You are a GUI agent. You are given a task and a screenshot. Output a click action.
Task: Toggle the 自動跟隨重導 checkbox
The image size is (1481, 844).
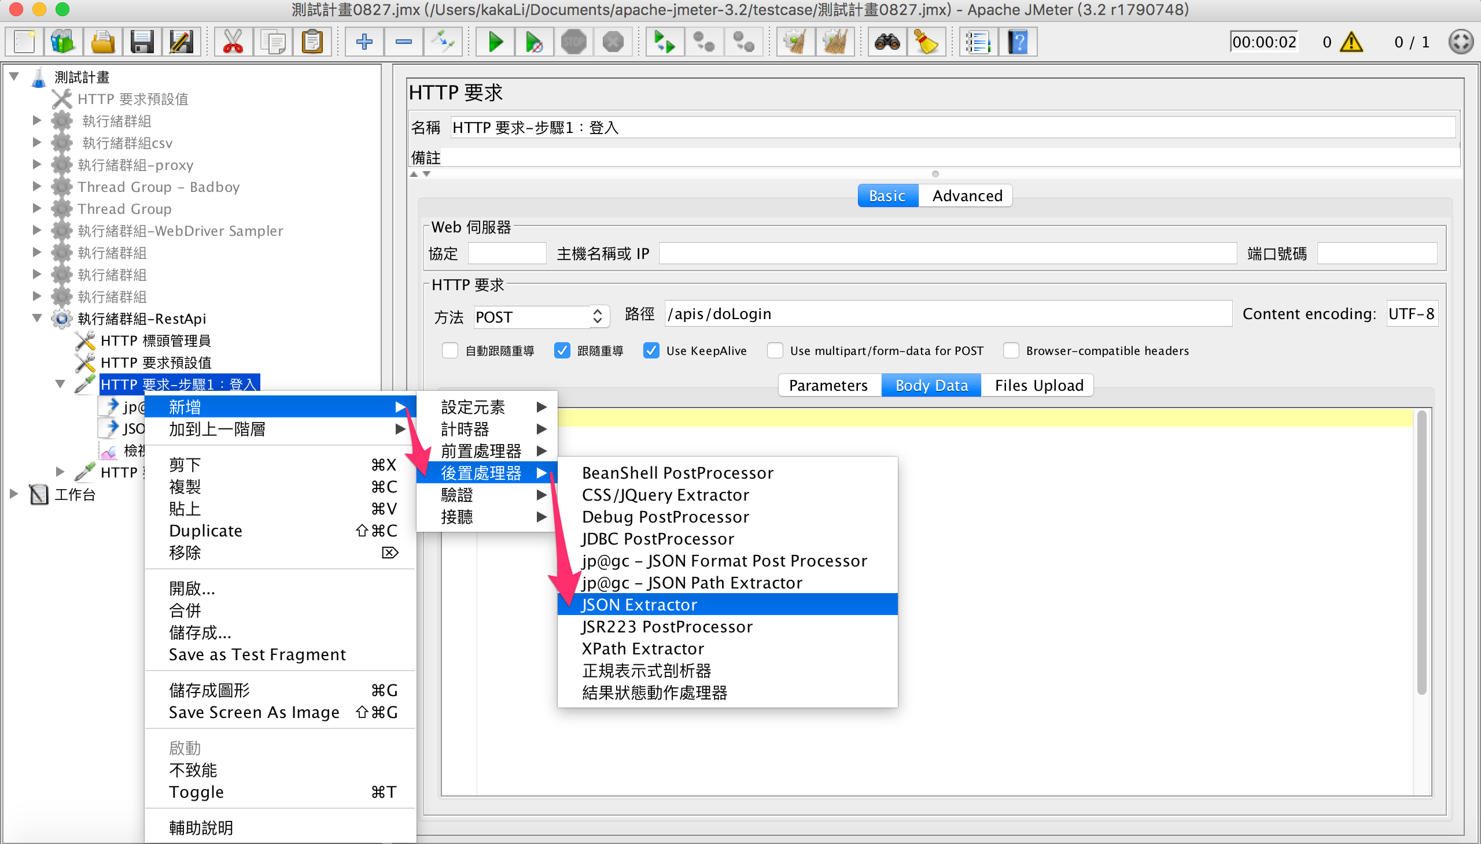click(450, 350)
